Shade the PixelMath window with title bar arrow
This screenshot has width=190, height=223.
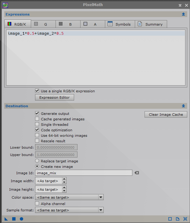pyautogui.click(x=180, y=5)
